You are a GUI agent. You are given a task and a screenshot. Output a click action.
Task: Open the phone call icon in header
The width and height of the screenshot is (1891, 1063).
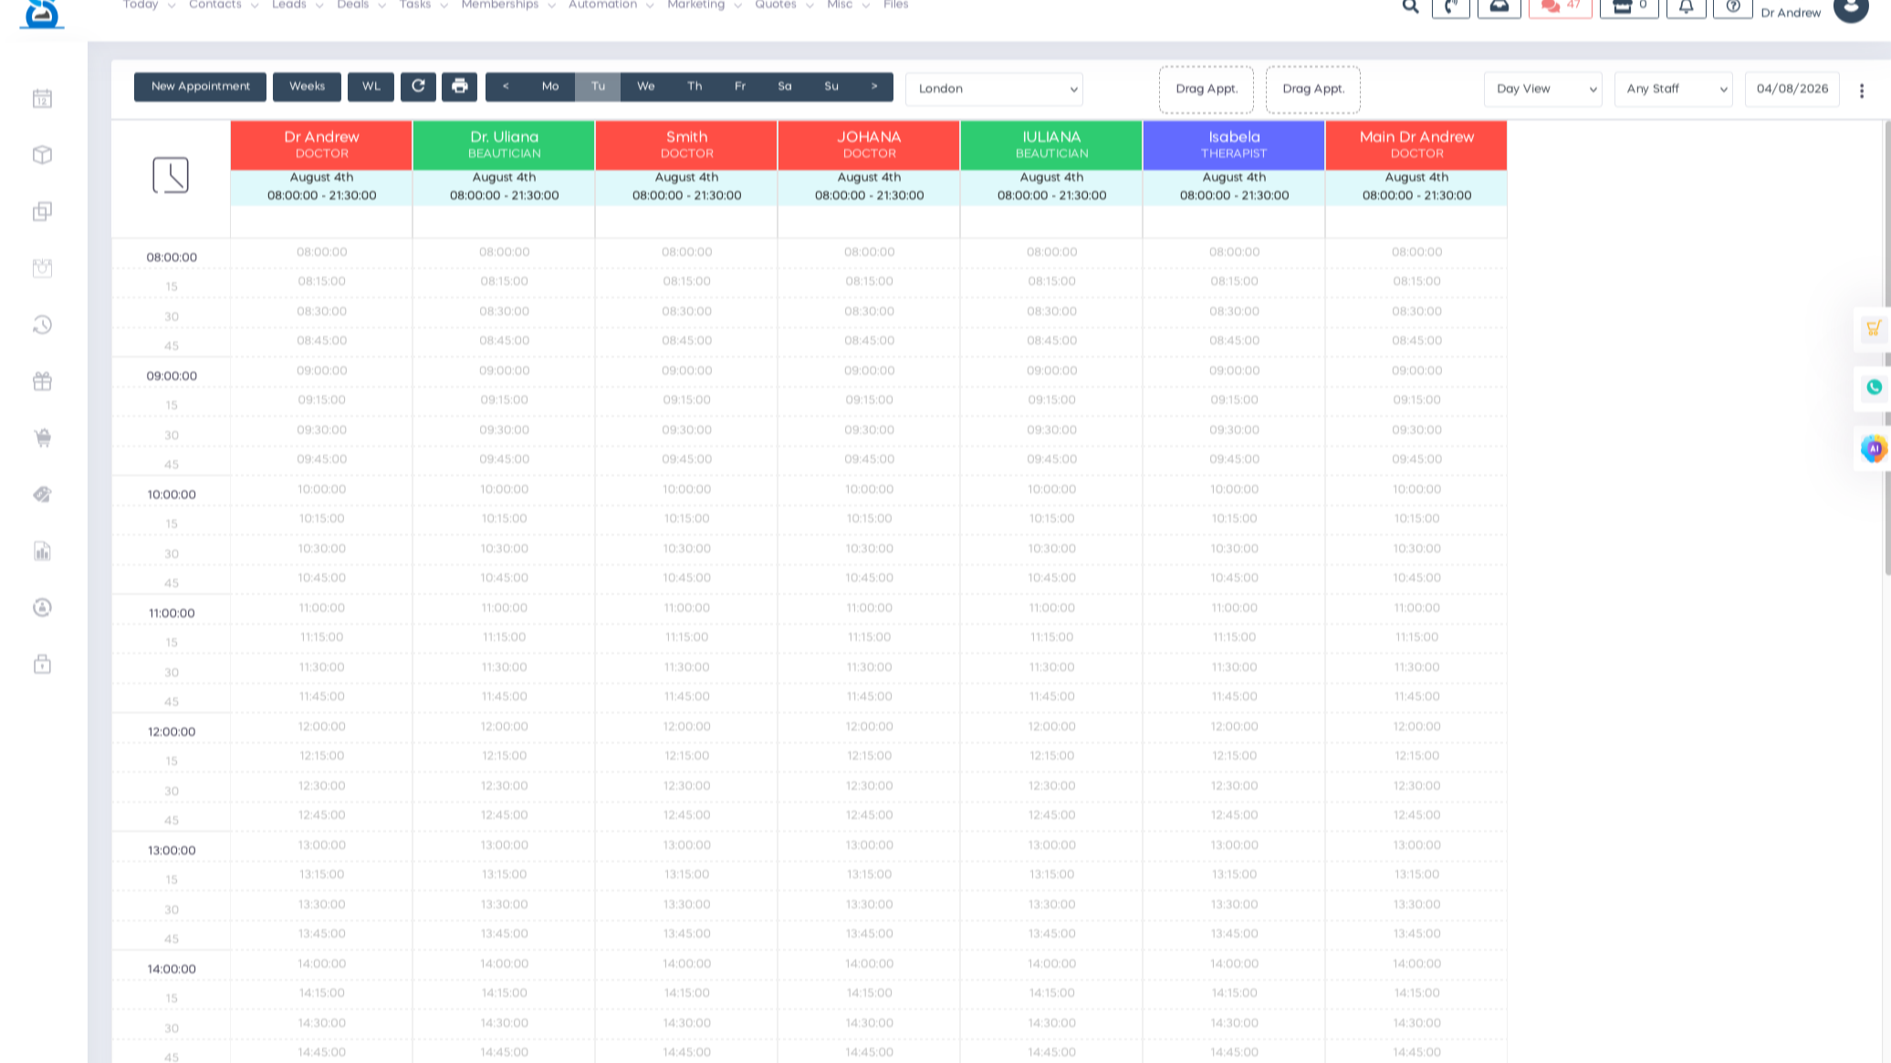[1451, 7]
